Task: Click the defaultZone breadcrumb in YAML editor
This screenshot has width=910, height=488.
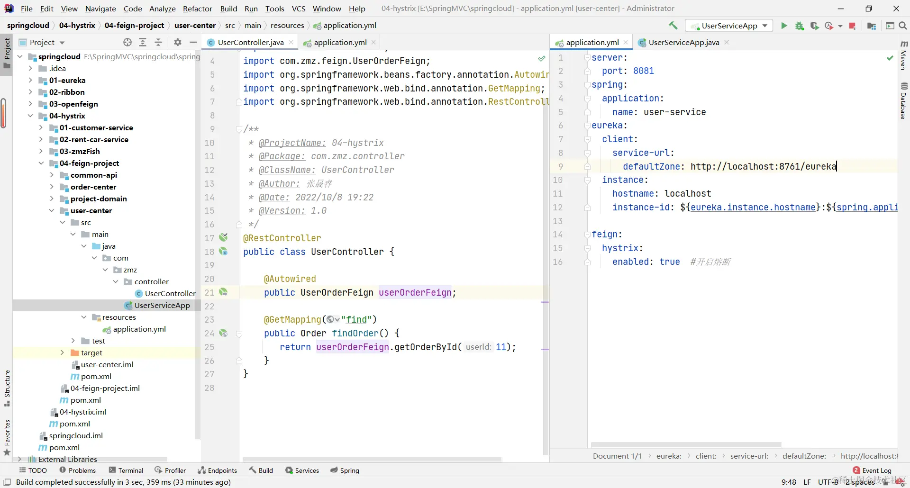Action: tap(804, 456)
